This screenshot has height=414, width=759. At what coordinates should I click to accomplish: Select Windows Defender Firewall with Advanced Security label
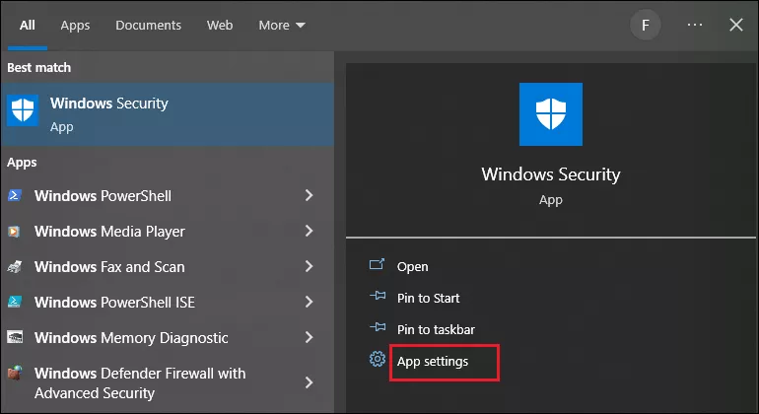[x=140, y=383]
